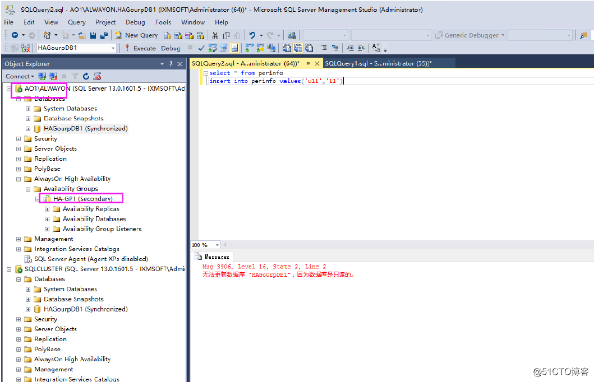Click the Undo arrow icon

[x=252, y=35]
